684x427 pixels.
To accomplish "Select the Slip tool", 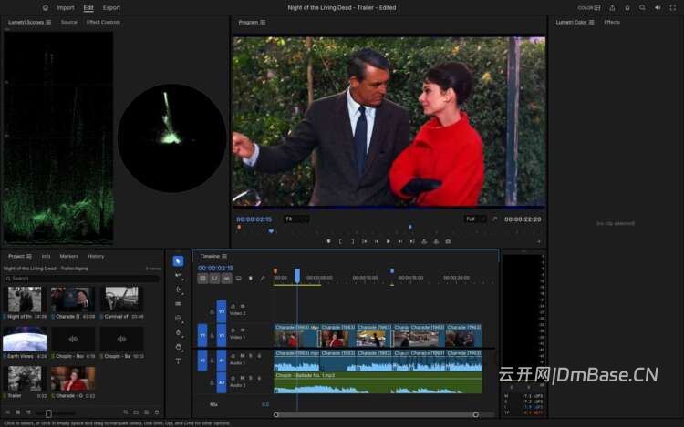I will pos(178,318).
